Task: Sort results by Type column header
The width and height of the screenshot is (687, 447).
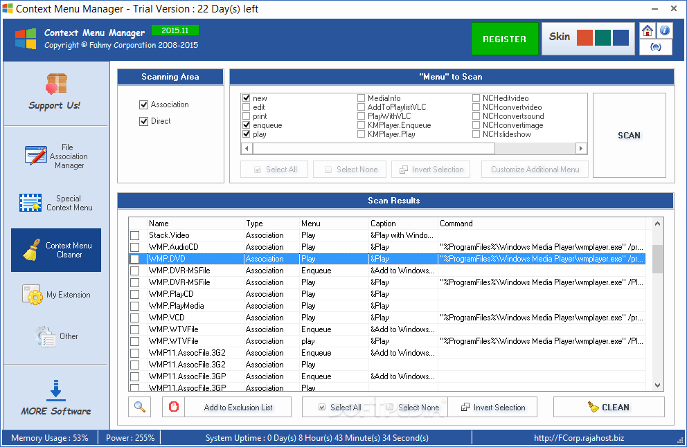Action: (271, 223)
